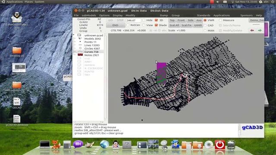
Task: Collapse the unknown.gcad tree root
Action: [74, 35]
